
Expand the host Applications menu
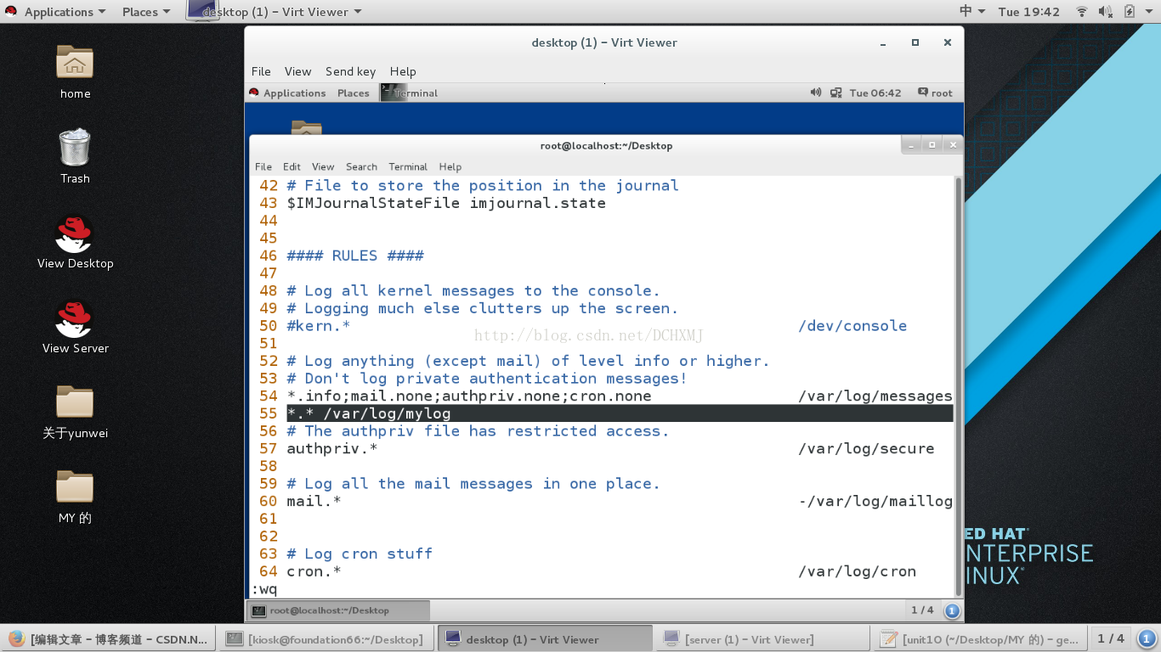coord(56,12)
